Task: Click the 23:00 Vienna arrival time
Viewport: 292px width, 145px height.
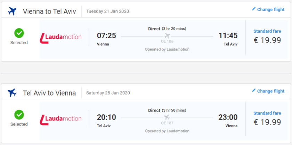Action: click(x=228, y=117)
